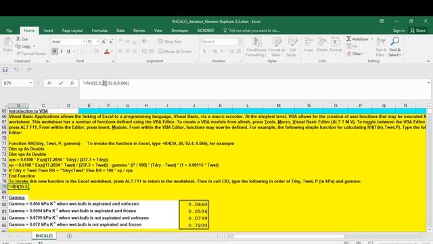Switch to the Data tab

(x=120, y=30)
